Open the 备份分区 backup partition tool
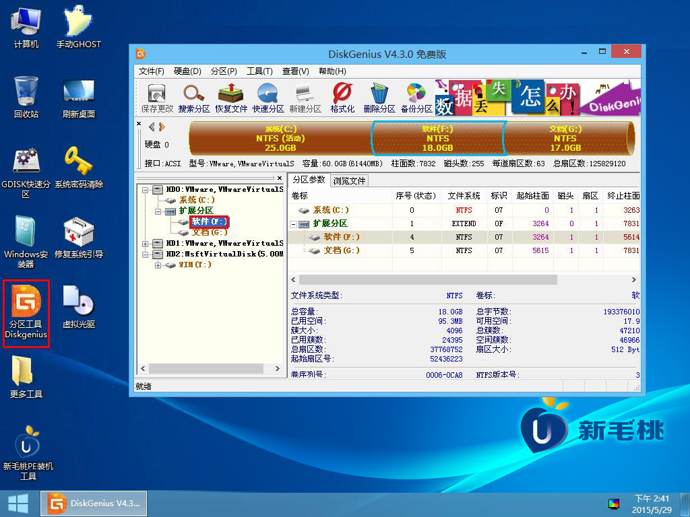The width and height of the screenshot is (690, 517). point(416,98)
